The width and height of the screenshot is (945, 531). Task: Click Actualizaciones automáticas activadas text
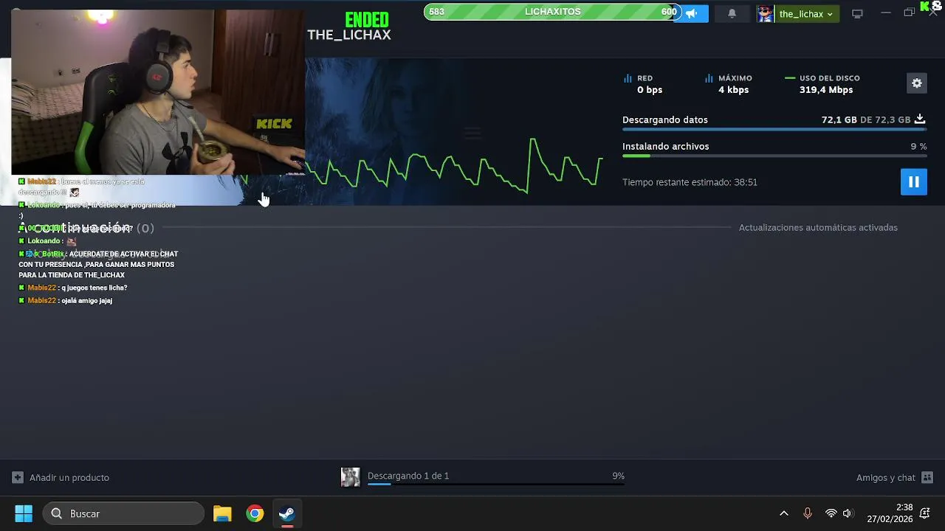click(x=818, y=227)
